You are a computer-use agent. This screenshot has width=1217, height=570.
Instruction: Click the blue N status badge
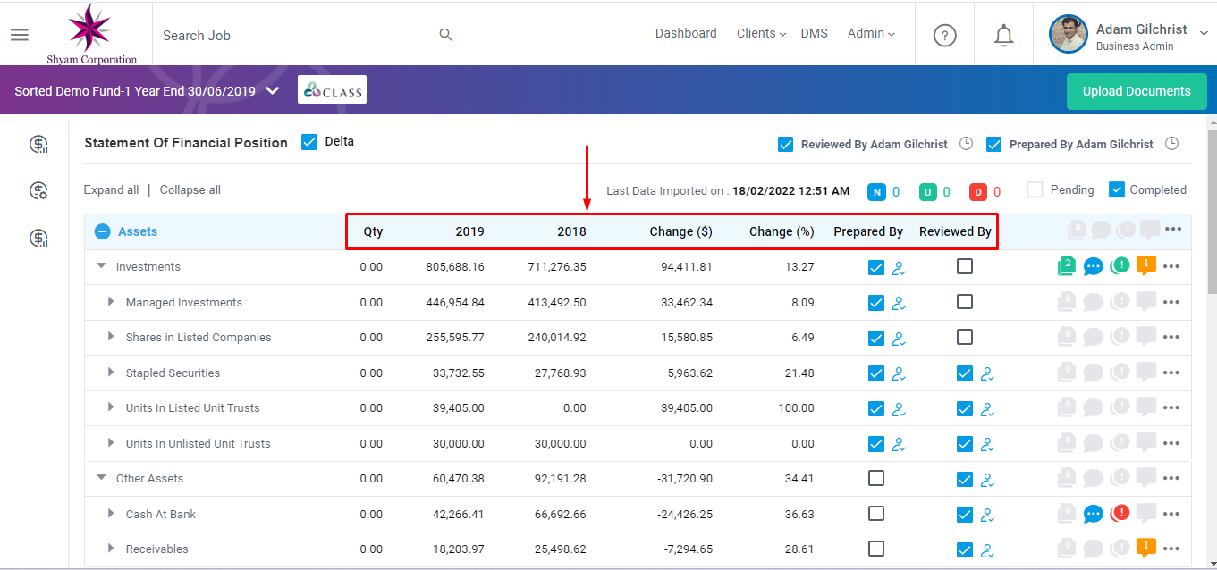coord(876,191)
